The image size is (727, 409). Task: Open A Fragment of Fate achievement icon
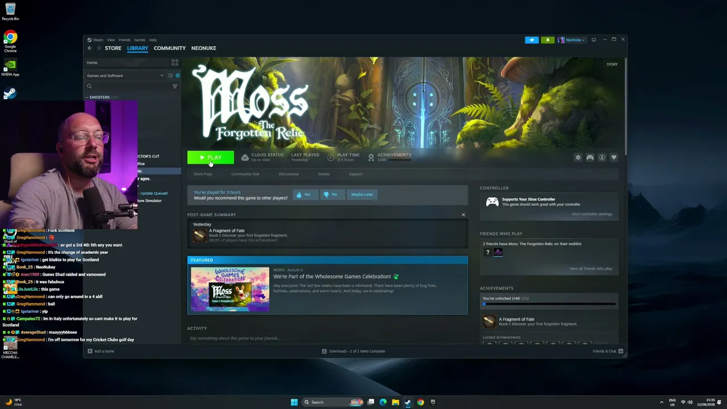coord(489,322)
